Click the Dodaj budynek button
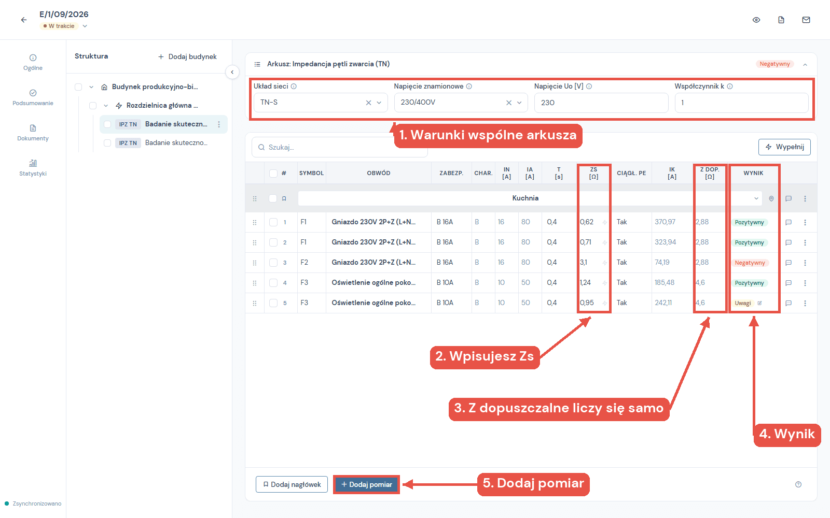This screenshot has height=518, width=830. pyautogui.click(x=187, y=56)
